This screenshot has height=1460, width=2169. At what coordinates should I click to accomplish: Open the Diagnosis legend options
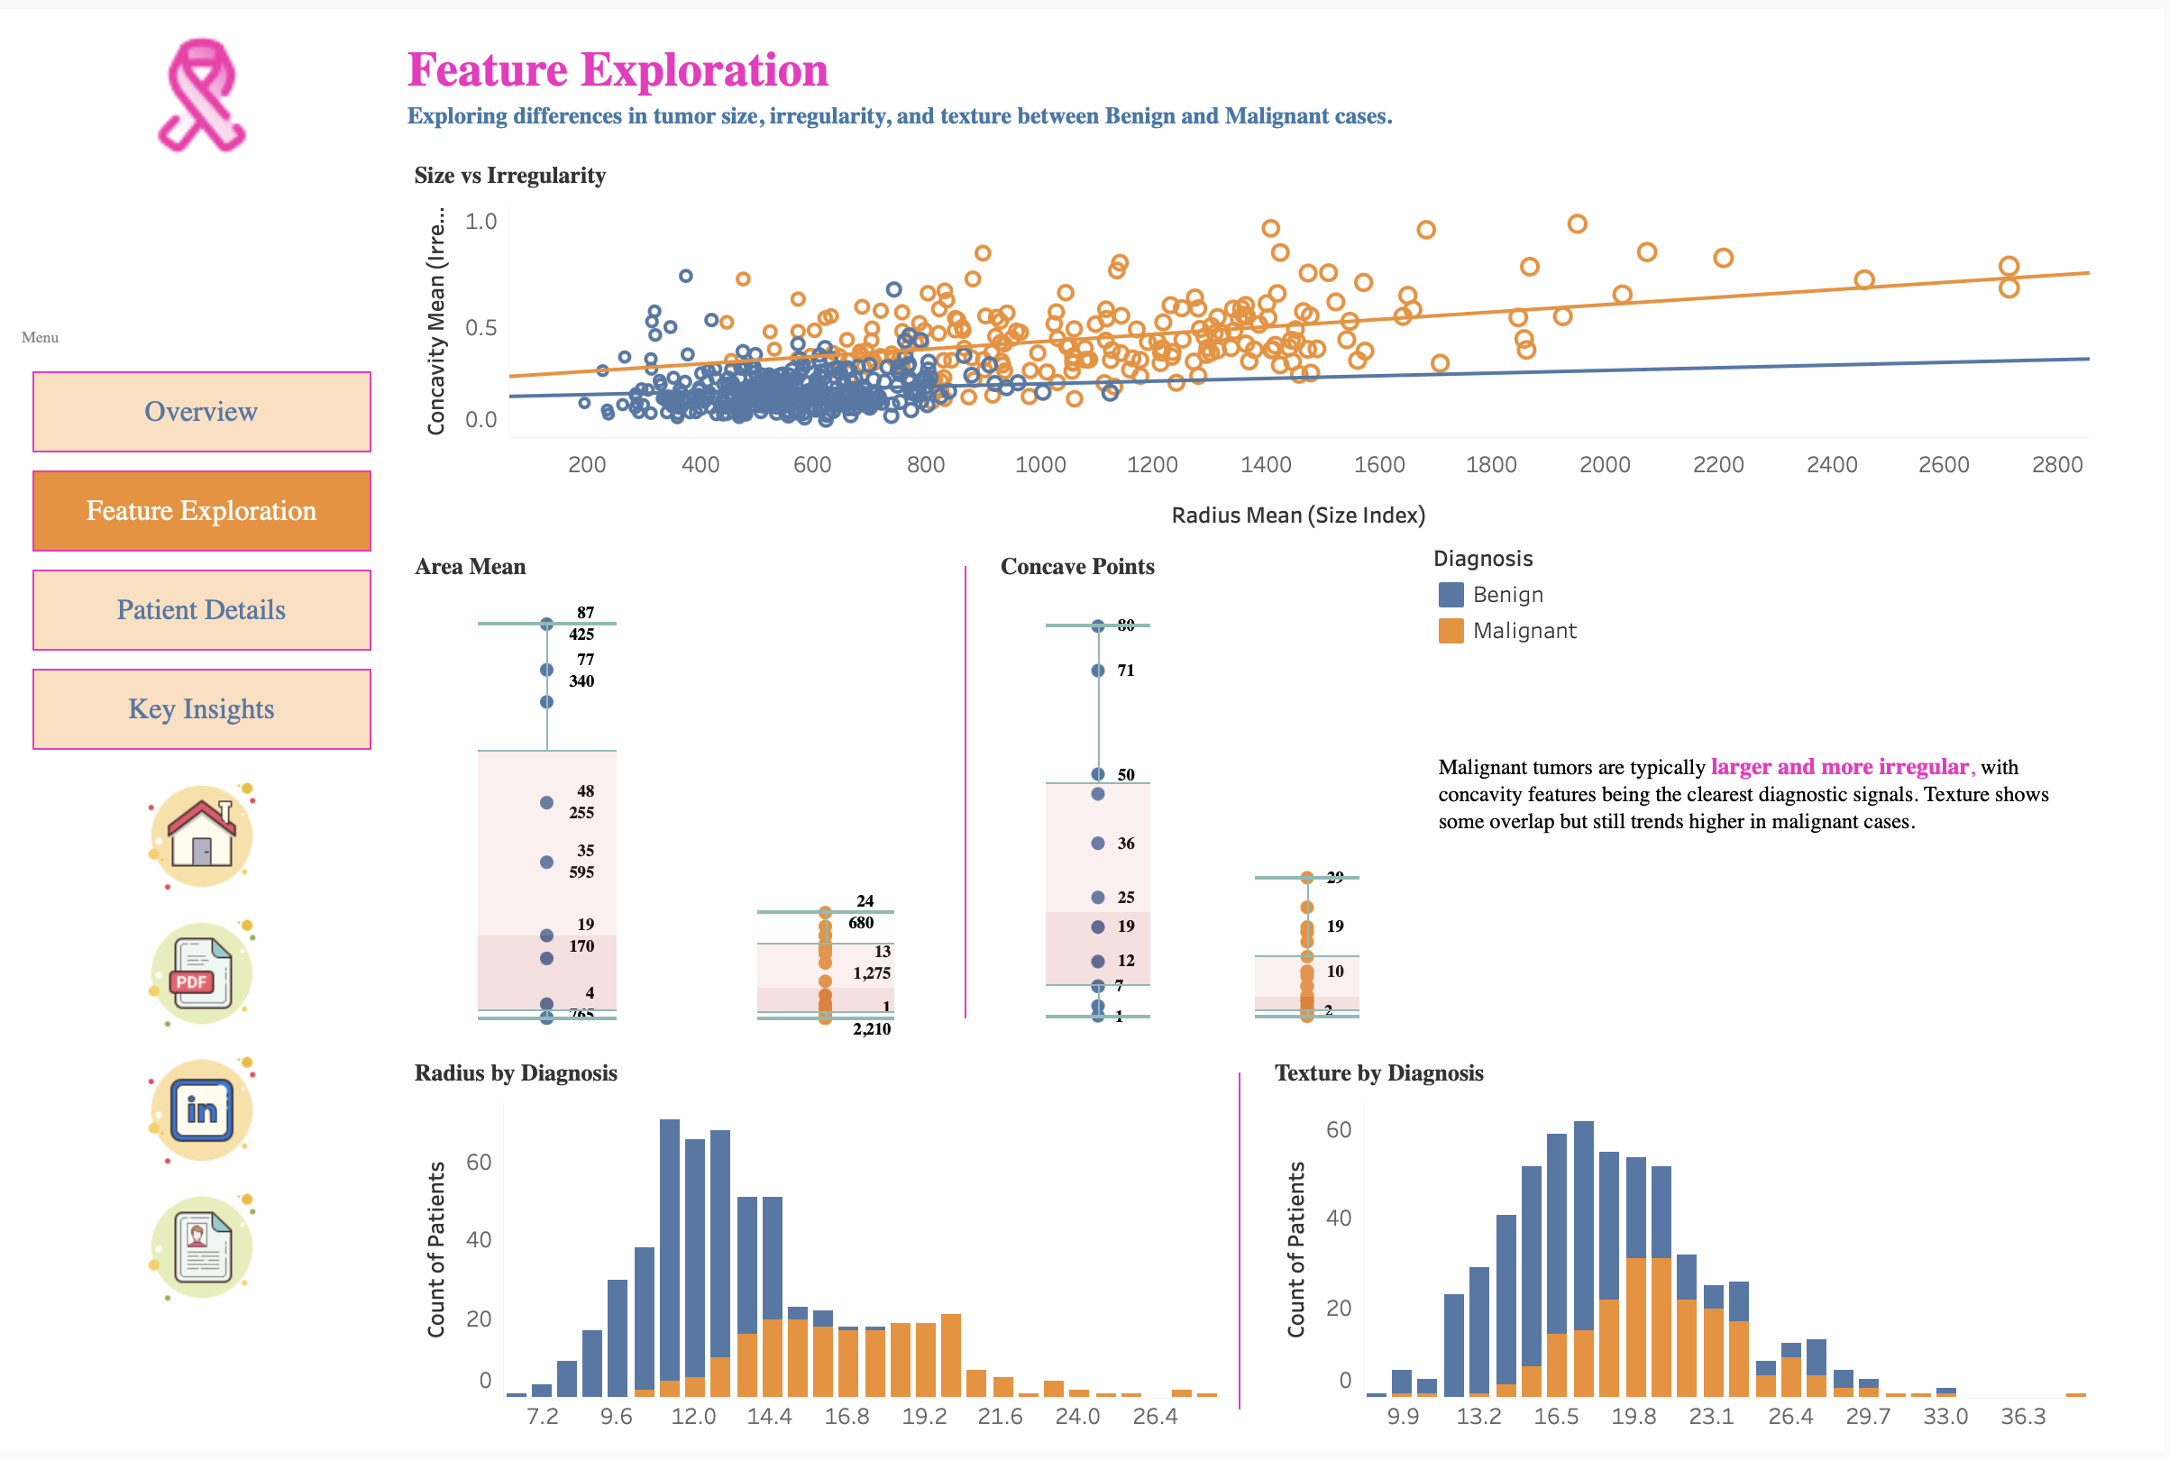1483,558
